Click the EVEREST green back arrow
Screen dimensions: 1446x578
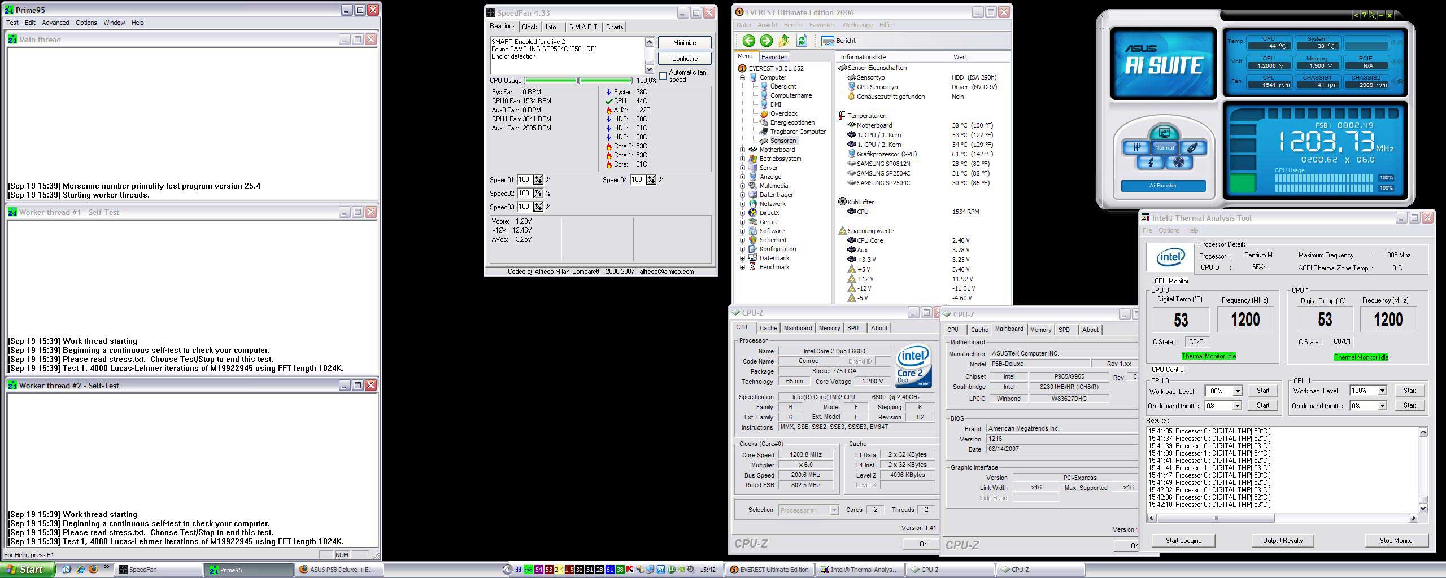(748, 41)
